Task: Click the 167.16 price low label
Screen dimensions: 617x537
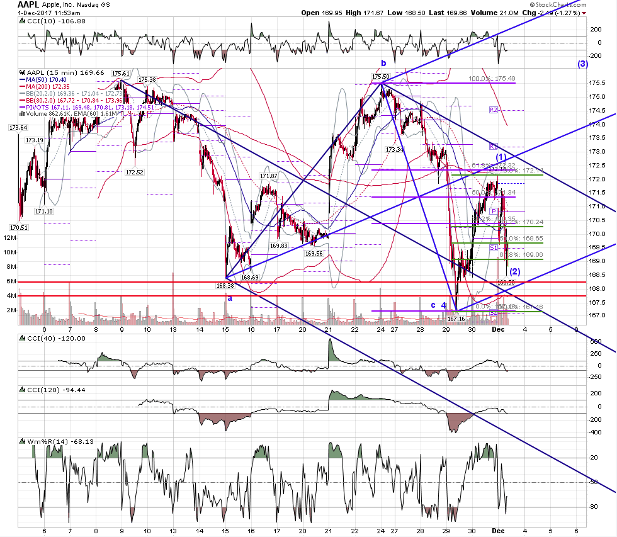Action: click(x=456, y=319)
